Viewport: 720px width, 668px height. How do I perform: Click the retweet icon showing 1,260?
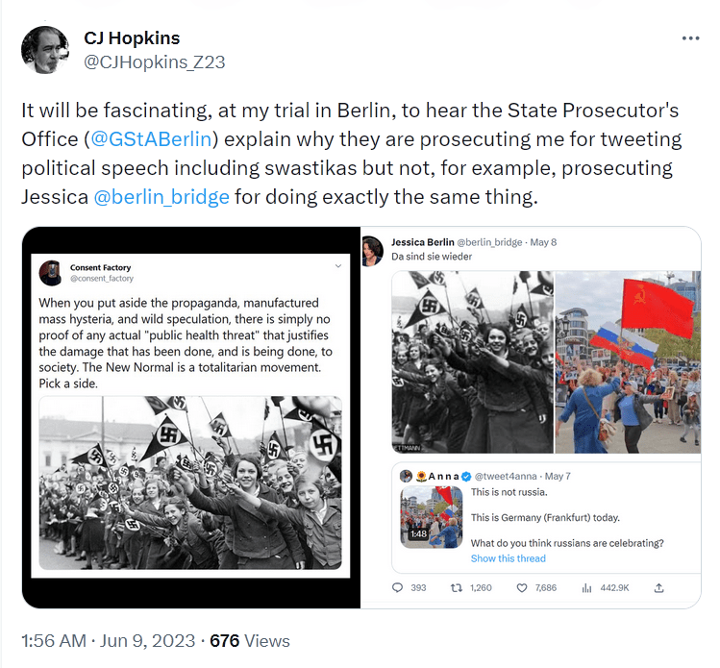pyautogui.click(x=457, y=587)
